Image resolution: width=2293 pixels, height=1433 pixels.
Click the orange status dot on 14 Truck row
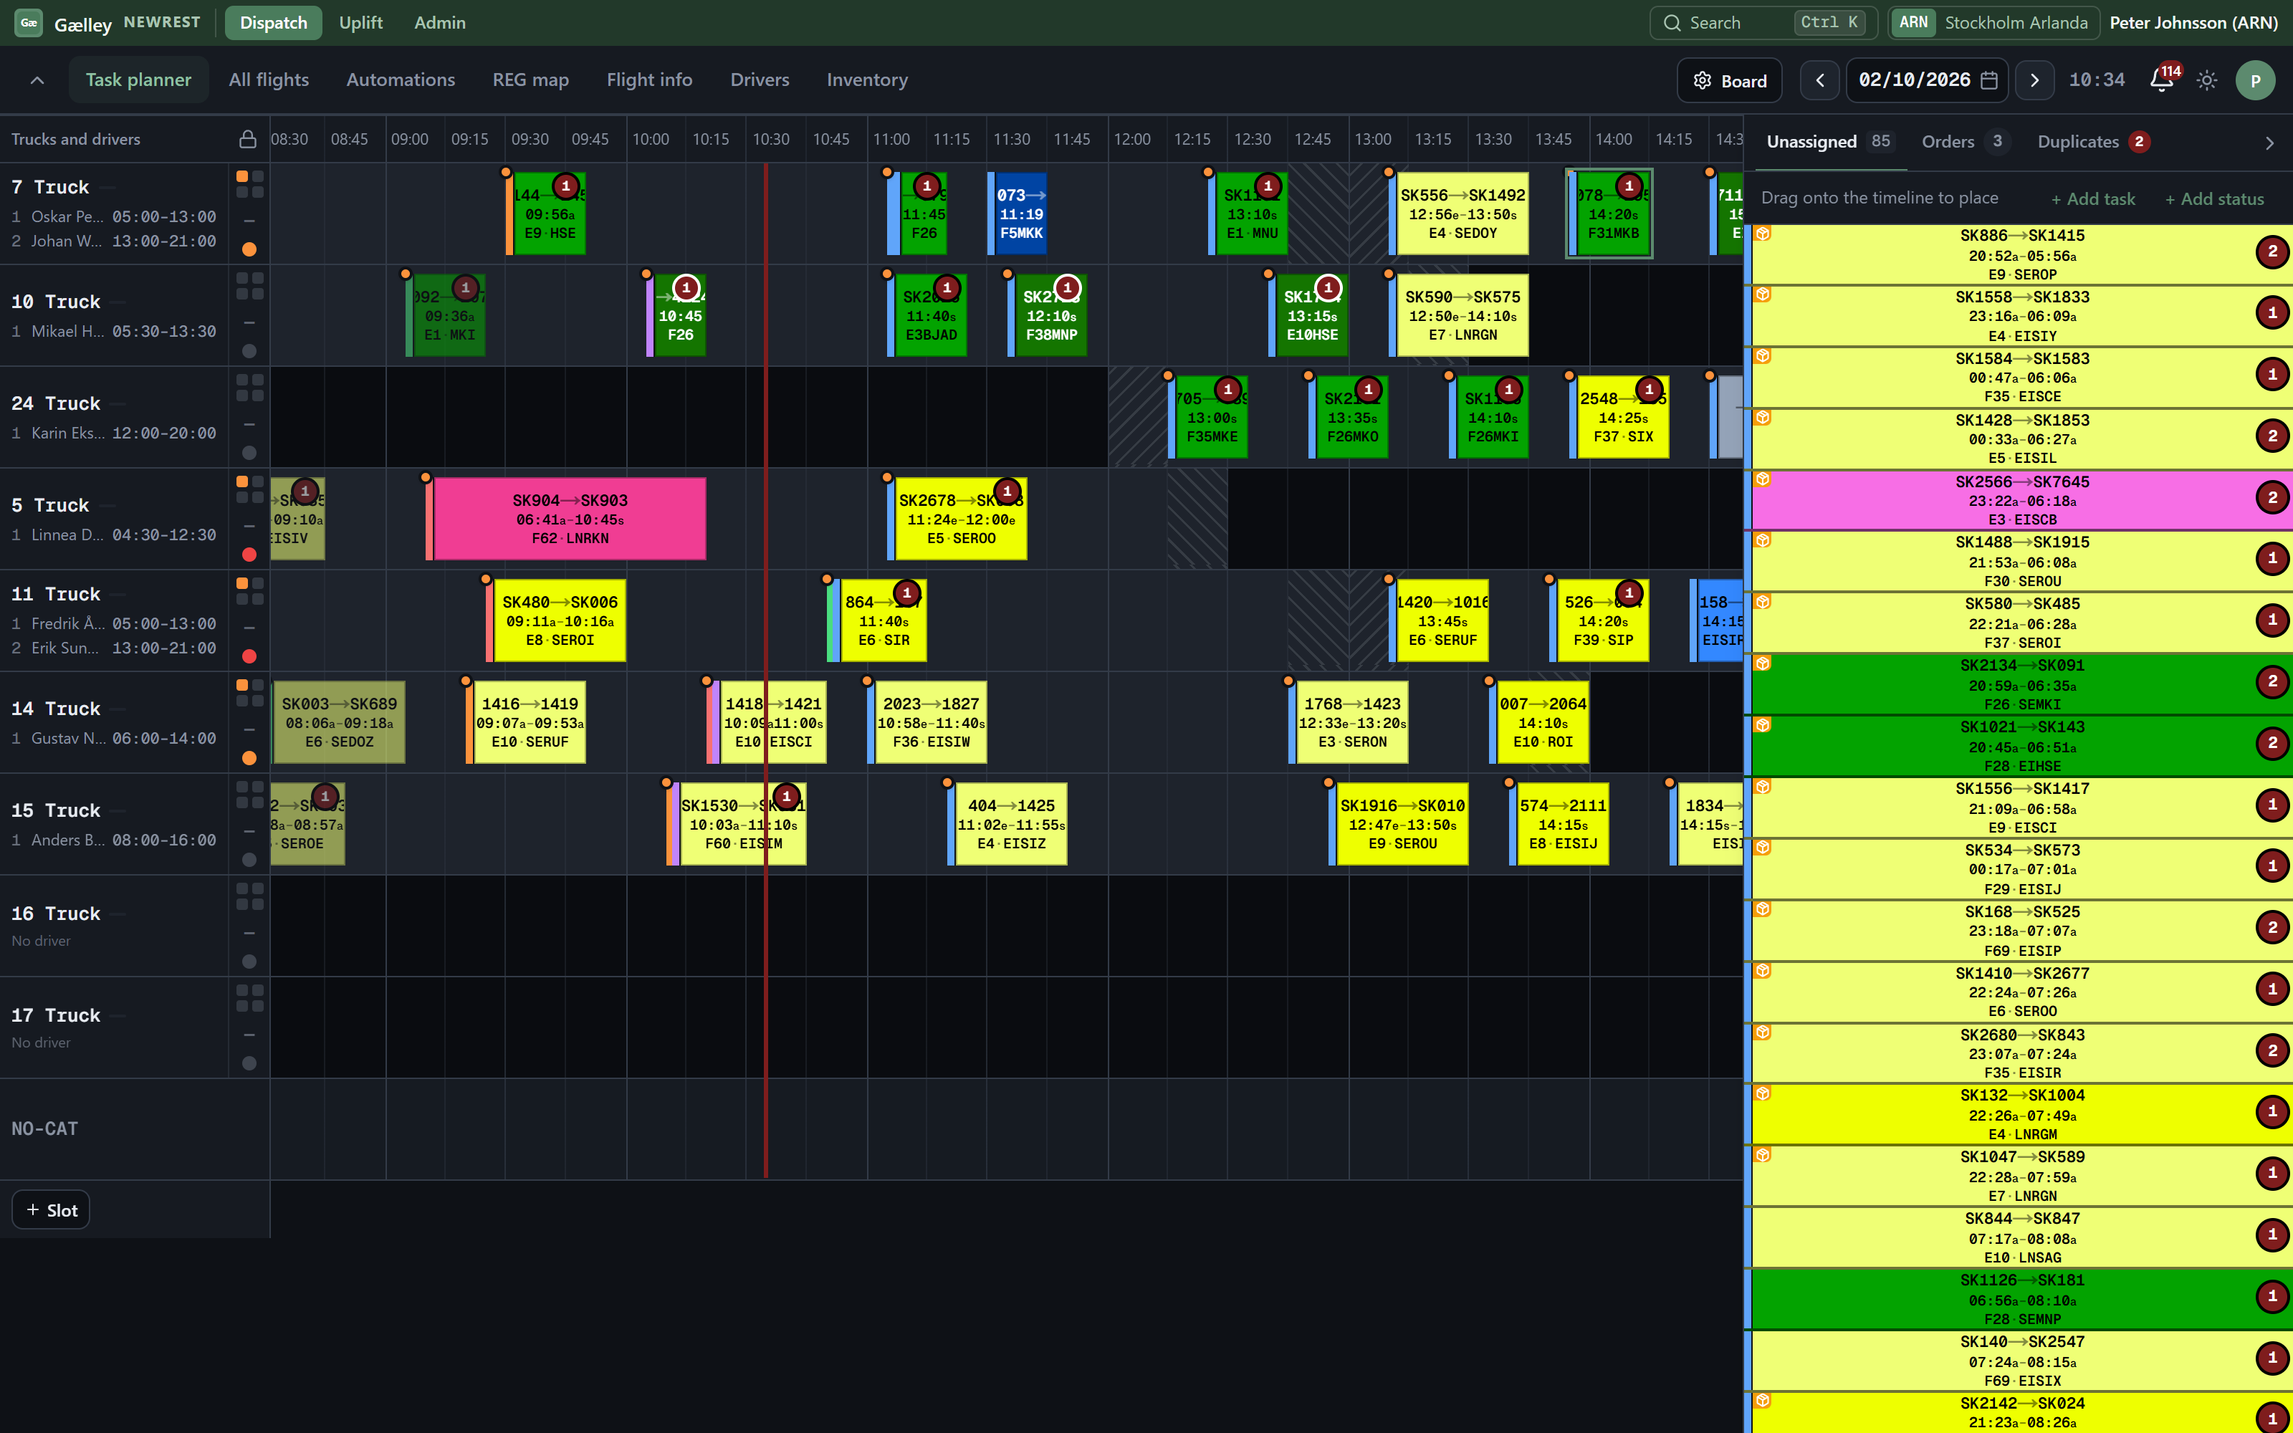coord(249,757)
